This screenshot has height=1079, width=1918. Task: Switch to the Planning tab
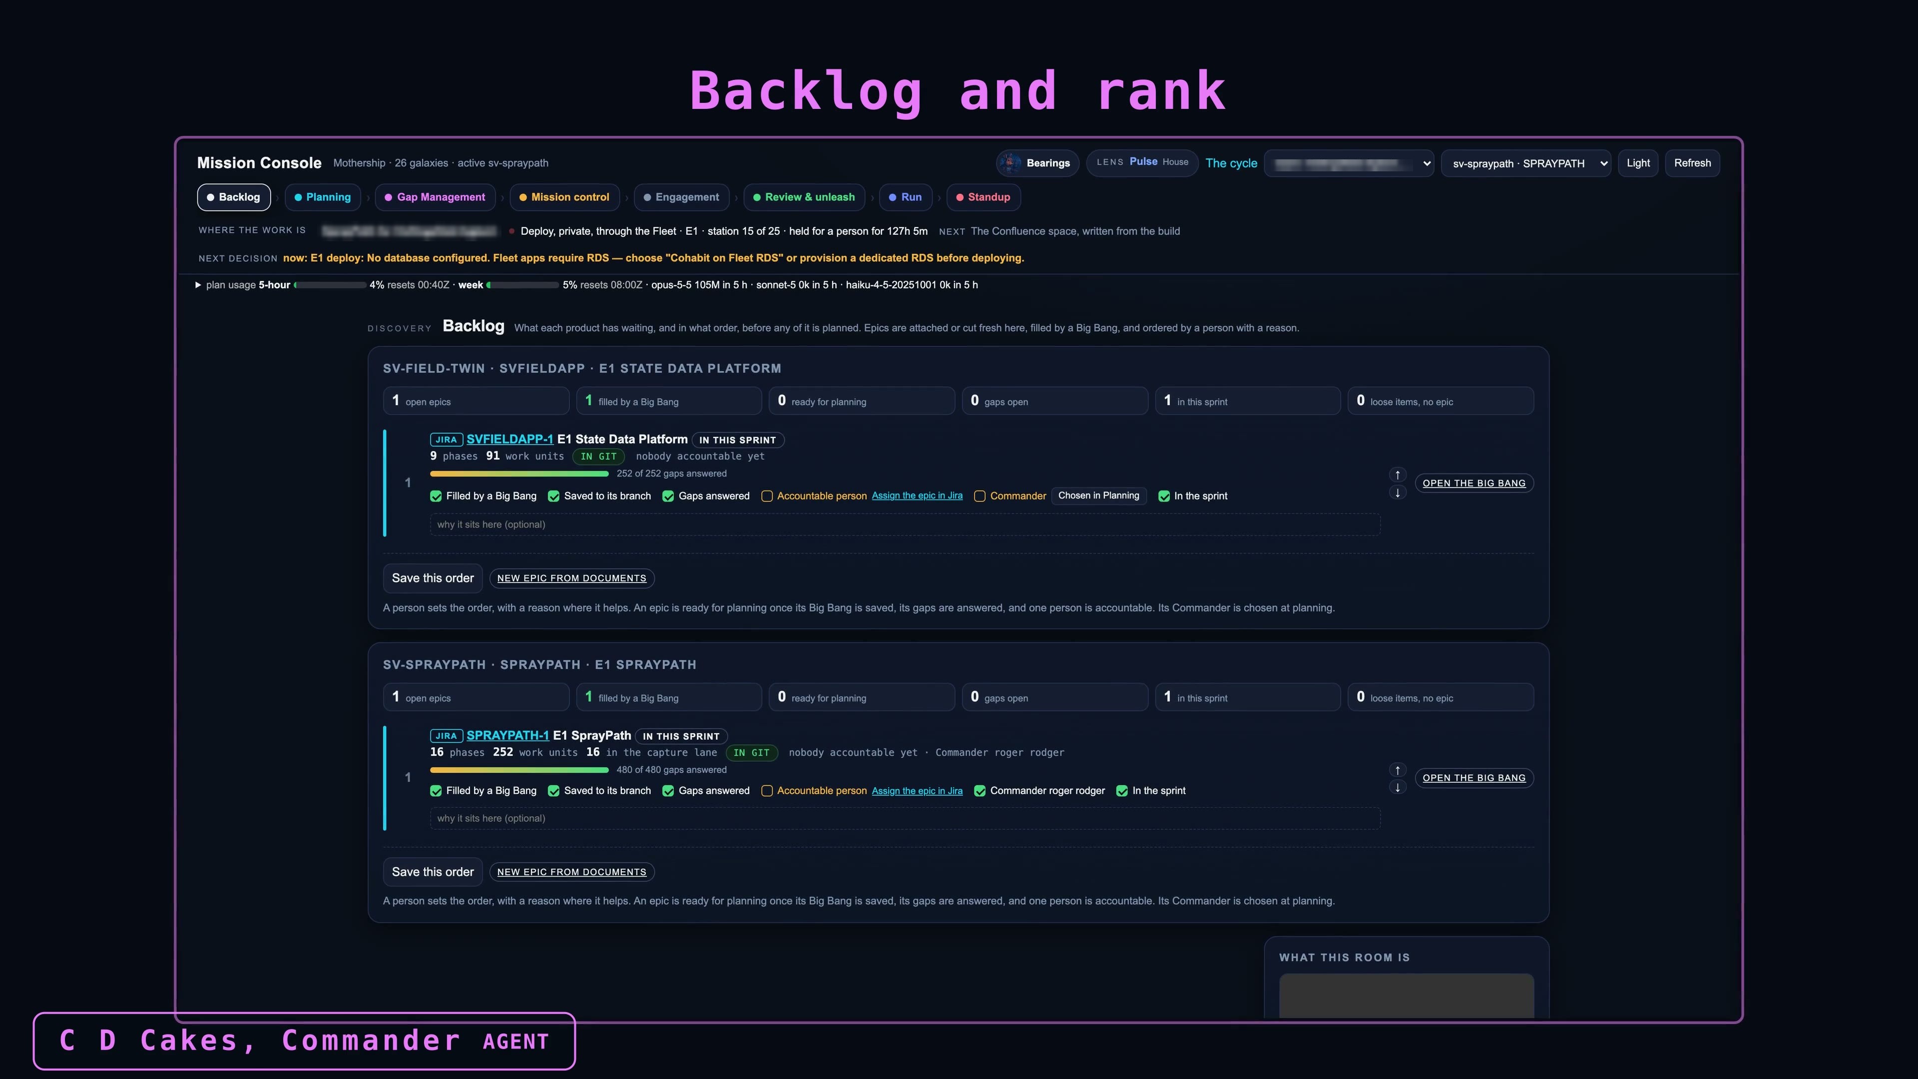coord(322,197)
